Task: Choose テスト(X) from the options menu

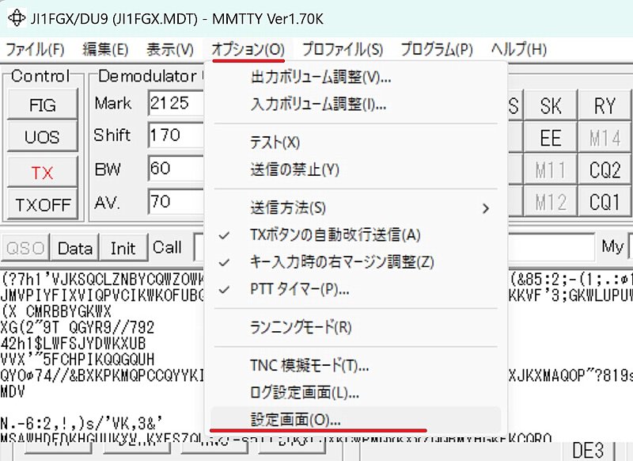Action: click(x=355, y=143)
